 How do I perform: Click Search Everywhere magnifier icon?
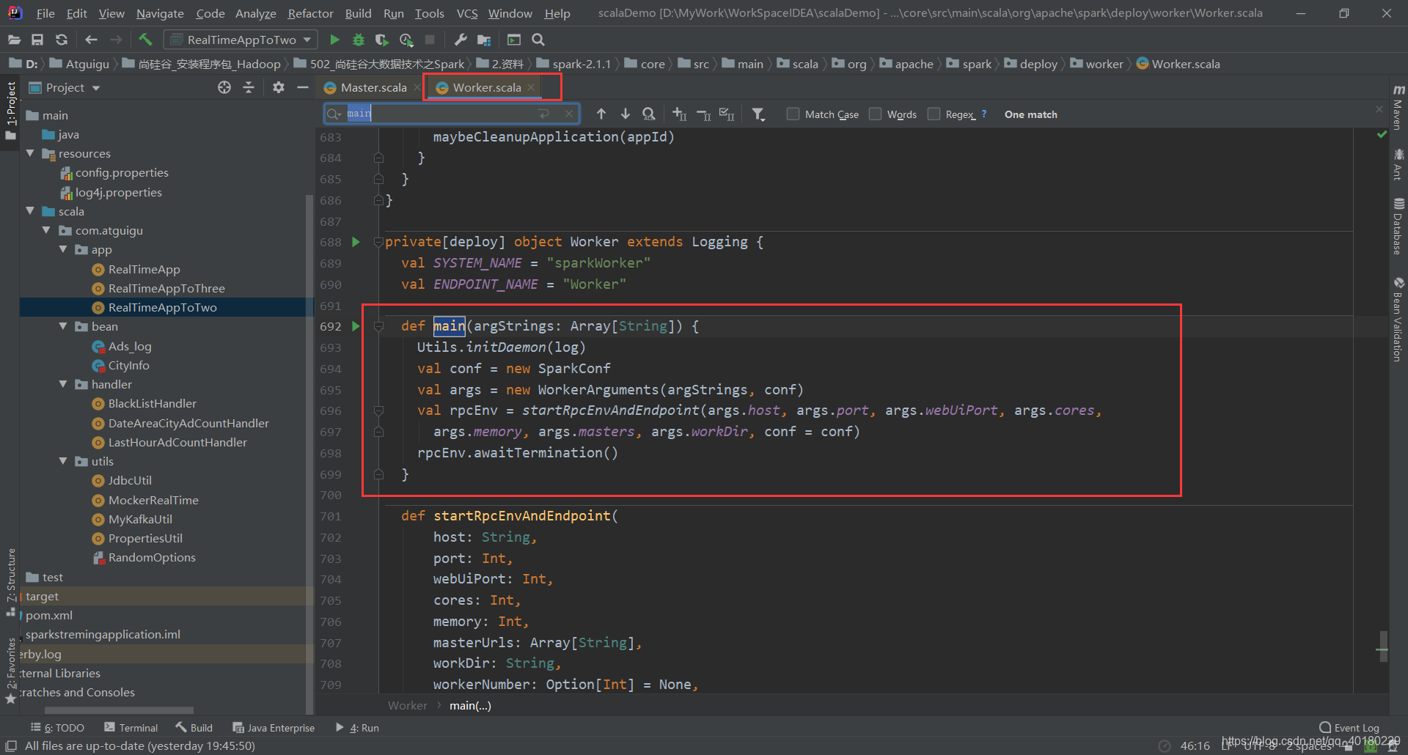point(538,40)
